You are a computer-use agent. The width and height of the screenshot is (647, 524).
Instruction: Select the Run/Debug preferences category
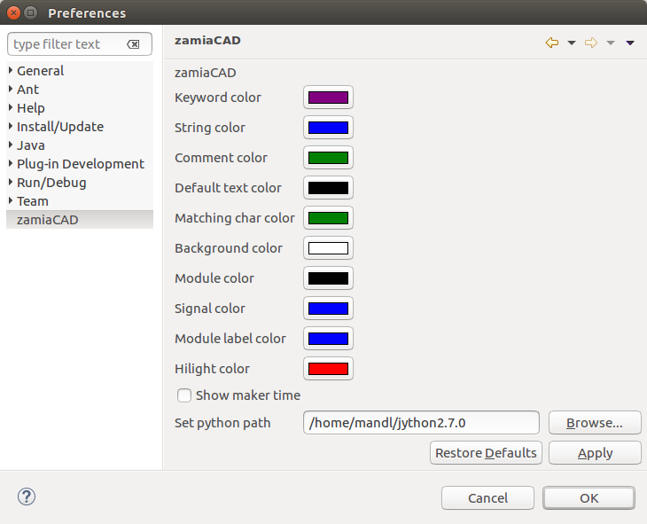point(51,183)
